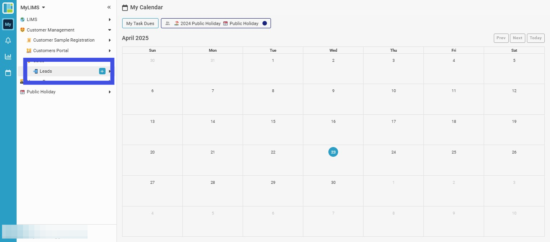This screenshot has height=242, width=550.
Task: Select date 17 in the calendar
Action: pyautogui.click(x=393, y=121)
